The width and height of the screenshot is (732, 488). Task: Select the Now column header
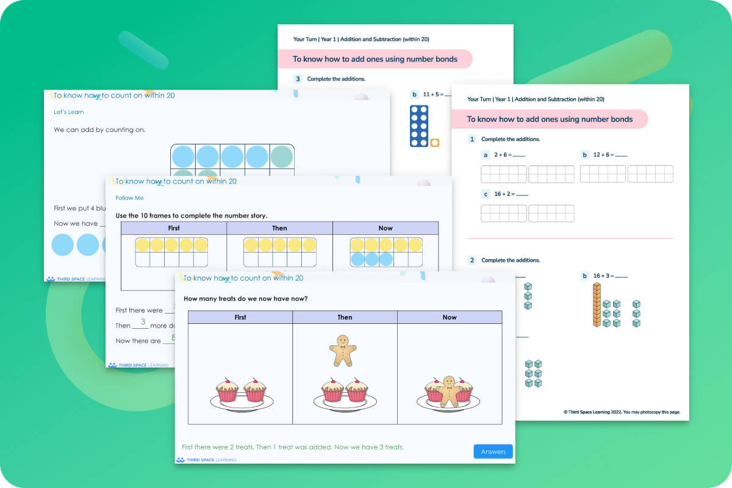tap(450, 317)
